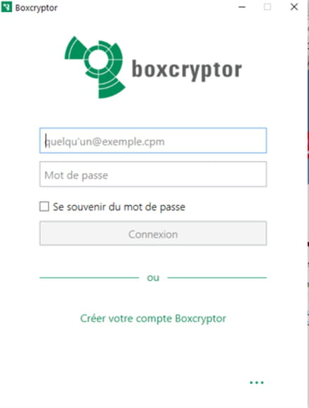Image resolution: width=309 pixels, height=408 pixels.
Task: Click the green divider line left of 'ou'
Action: (89, 278)
